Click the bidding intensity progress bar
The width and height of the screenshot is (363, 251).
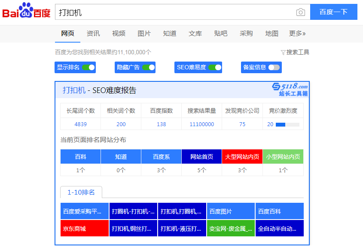(287, 124)
